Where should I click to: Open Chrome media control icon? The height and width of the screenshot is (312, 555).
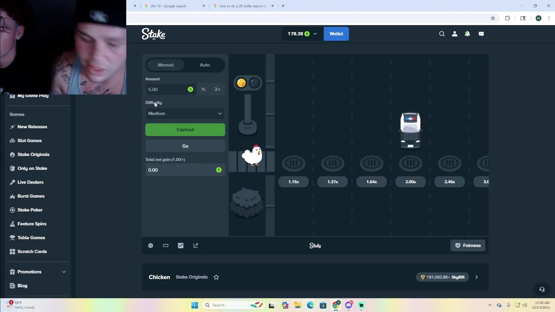click(523, 18)
